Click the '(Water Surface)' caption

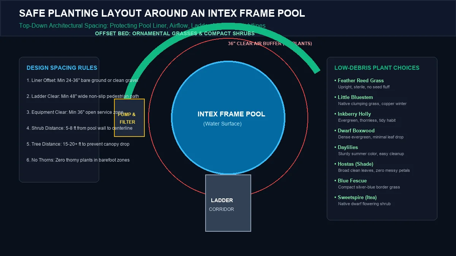coord(222,124)
